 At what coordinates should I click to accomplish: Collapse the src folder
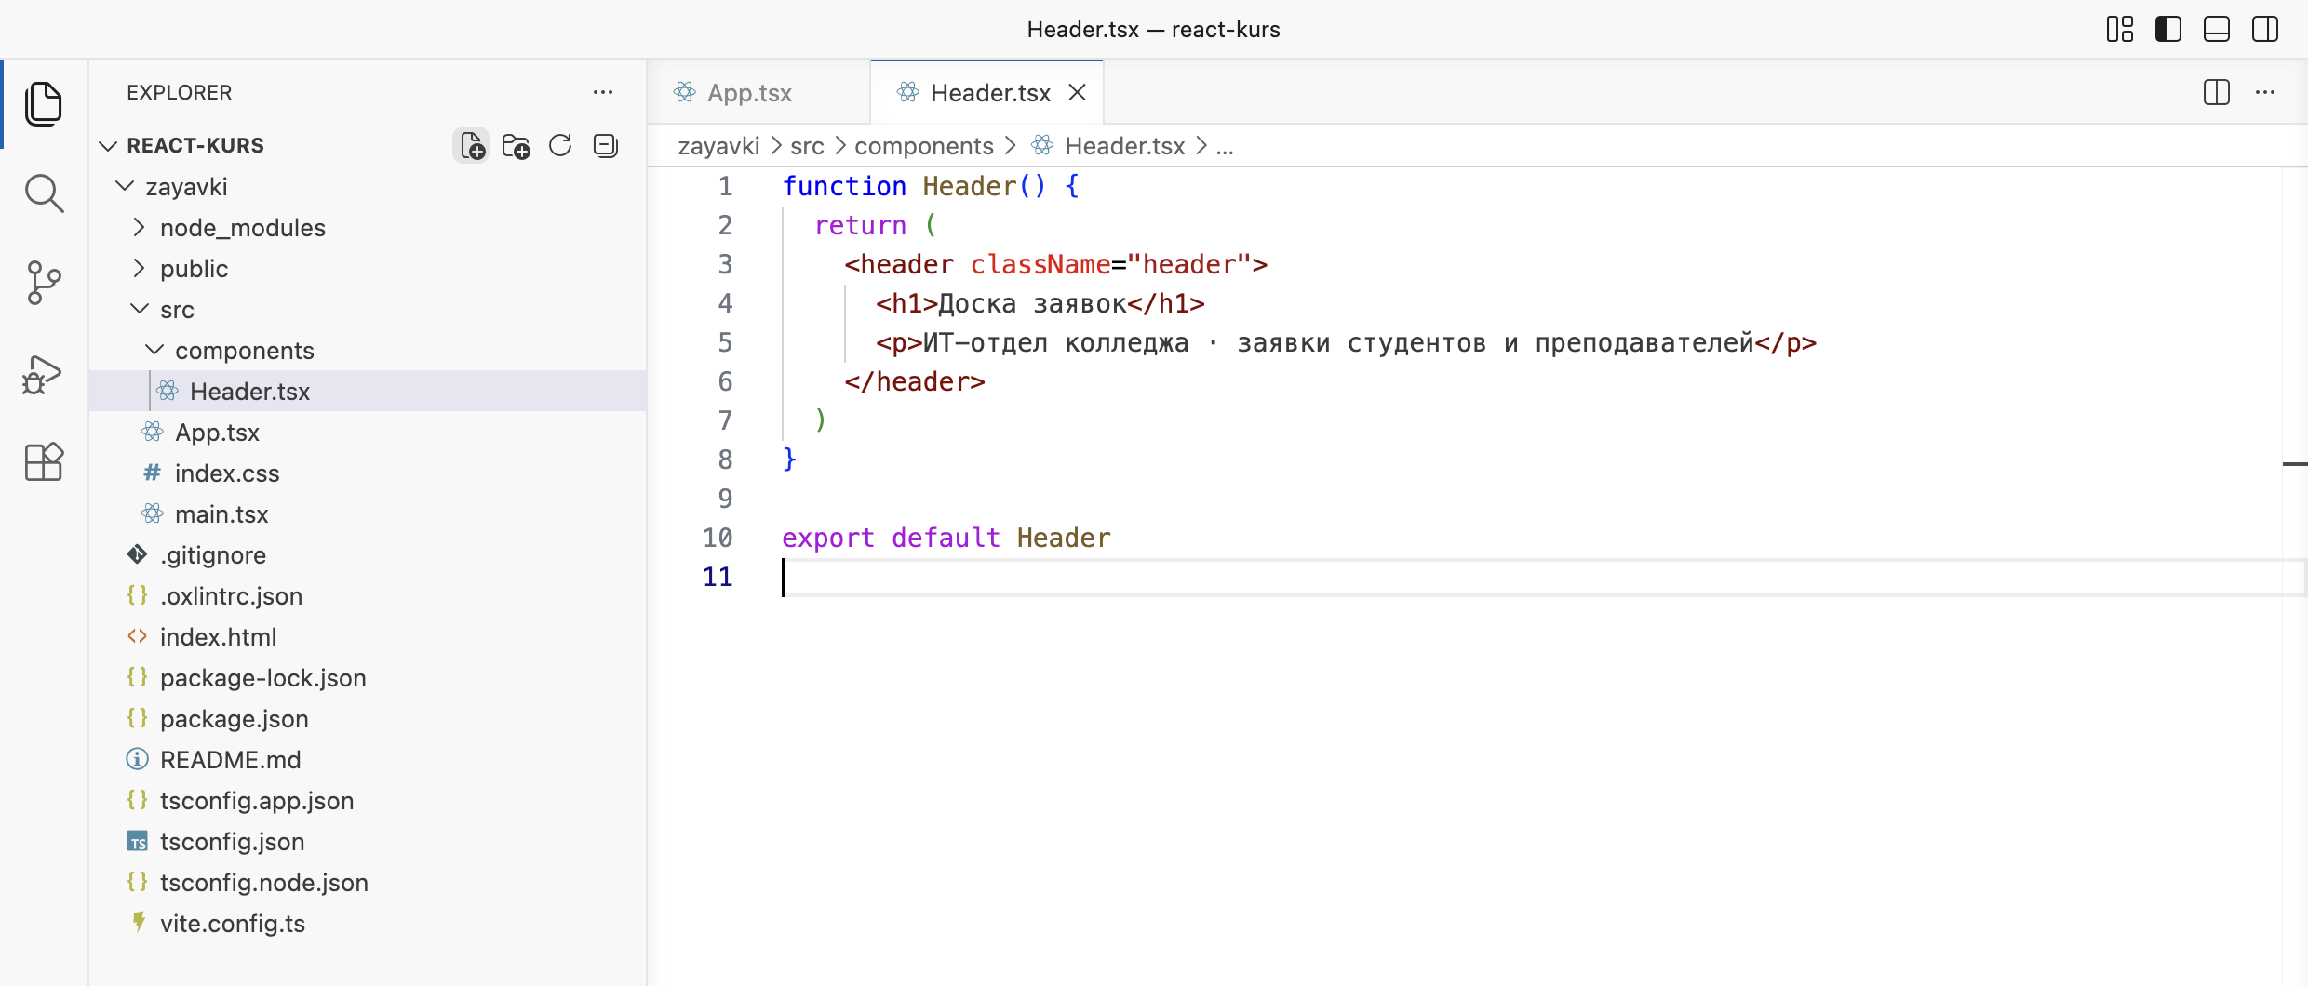[368, 310]
